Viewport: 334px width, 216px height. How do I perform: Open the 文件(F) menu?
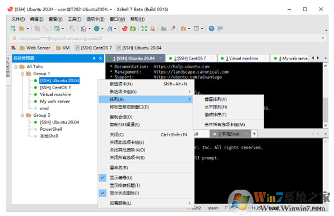tap(18, 19)
